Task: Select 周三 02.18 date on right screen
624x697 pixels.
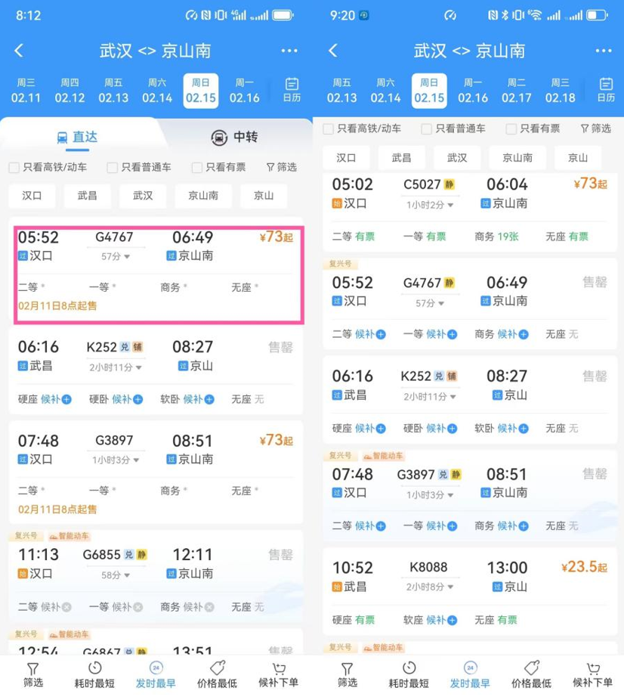Action: coord(560,91)
